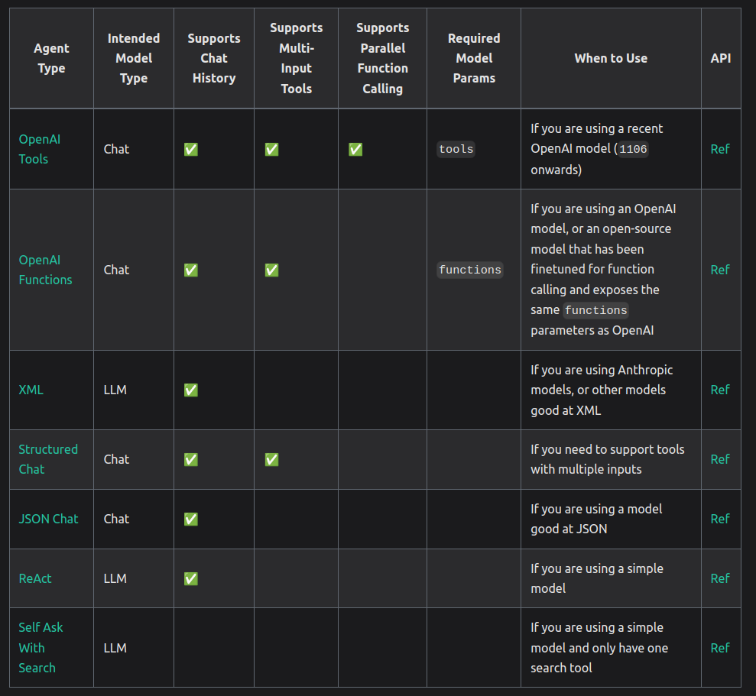Click chat history checkmark in OpenAI Functions row

tap(191, 270)
